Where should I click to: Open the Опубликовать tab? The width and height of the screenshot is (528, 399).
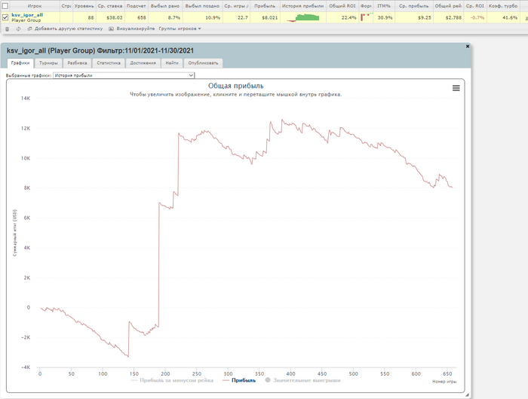tap(203, 62)
